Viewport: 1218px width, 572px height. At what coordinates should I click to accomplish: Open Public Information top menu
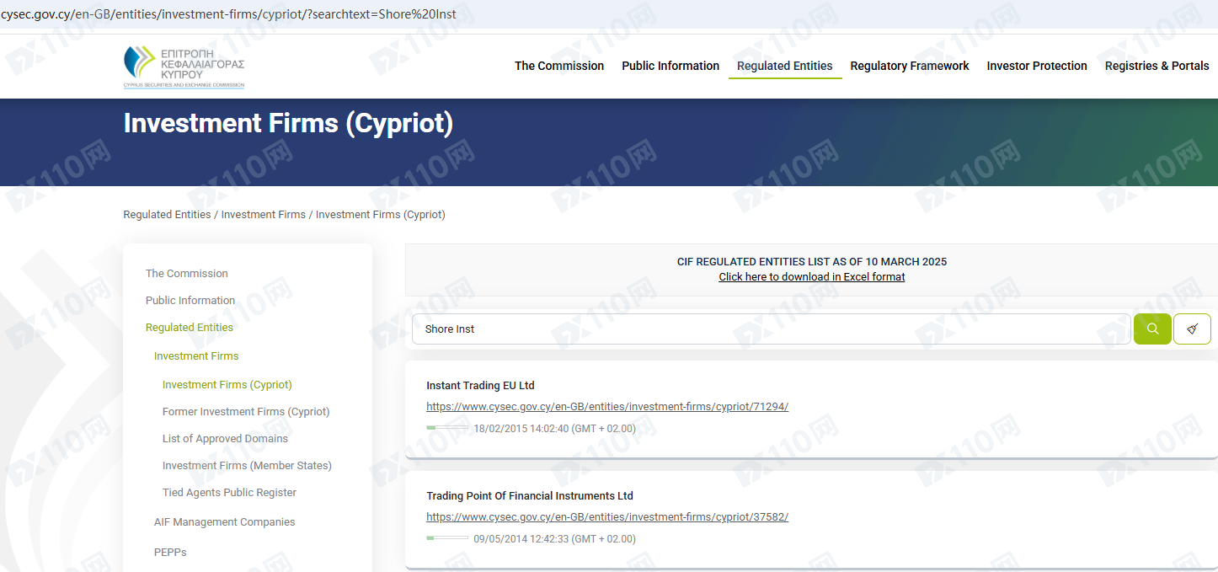tap(670, 66)
